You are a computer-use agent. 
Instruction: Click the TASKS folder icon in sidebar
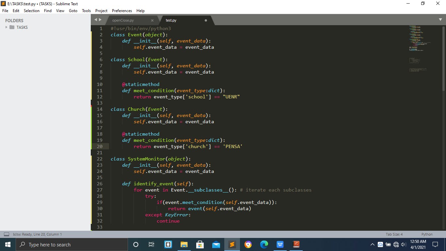12,27
